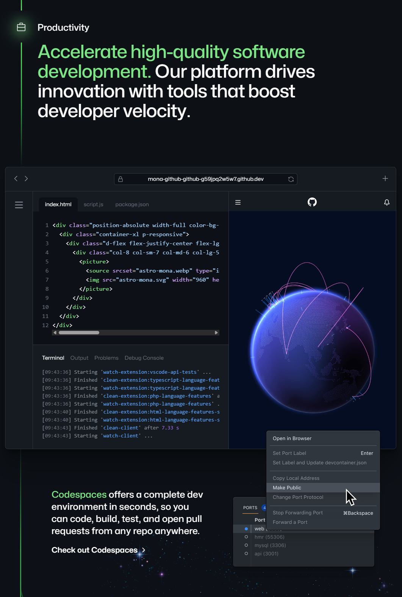Select the mysql (3306) port radio
402x597 pixels.
coord(246,545)
